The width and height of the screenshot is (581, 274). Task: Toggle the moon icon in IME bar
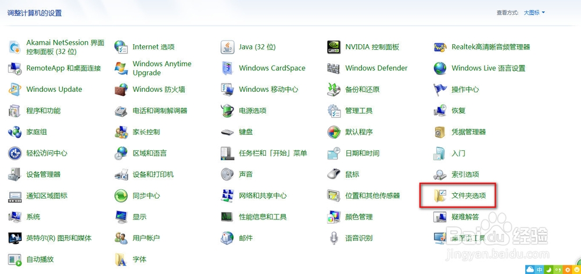click(549, 269)
